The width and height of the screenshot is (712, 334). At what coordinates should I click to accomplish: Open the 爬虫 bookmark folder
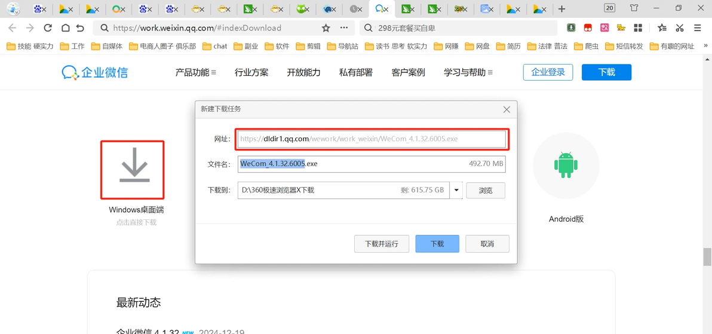586,46
